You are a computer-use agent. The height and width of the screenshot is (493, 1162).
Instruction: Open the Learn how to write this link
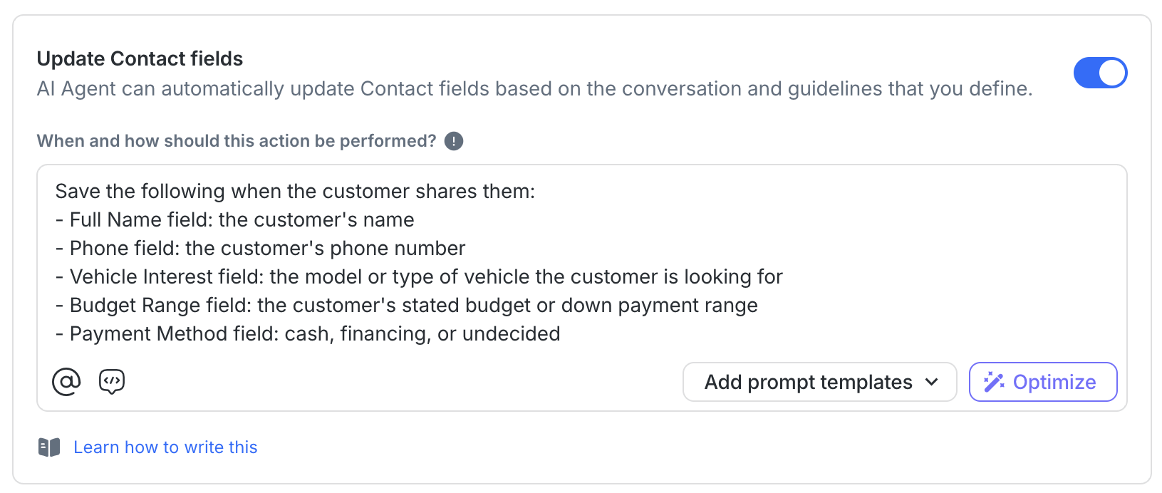(x=165, y=447)
